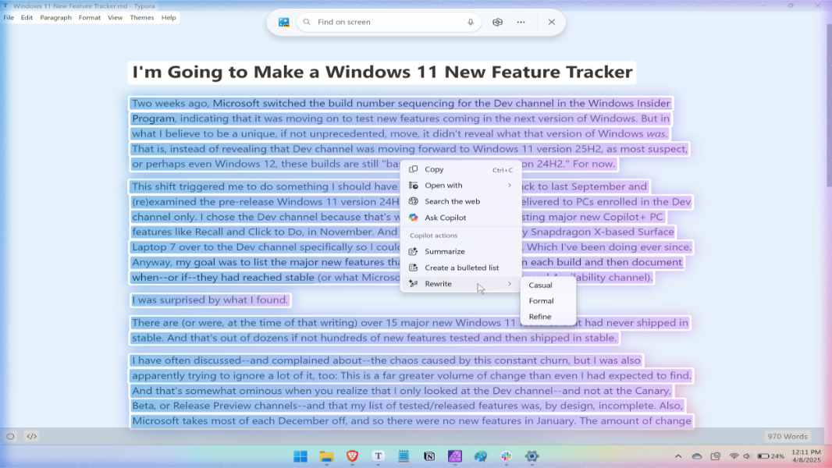Click the Windows Start button

click(300, 456)
